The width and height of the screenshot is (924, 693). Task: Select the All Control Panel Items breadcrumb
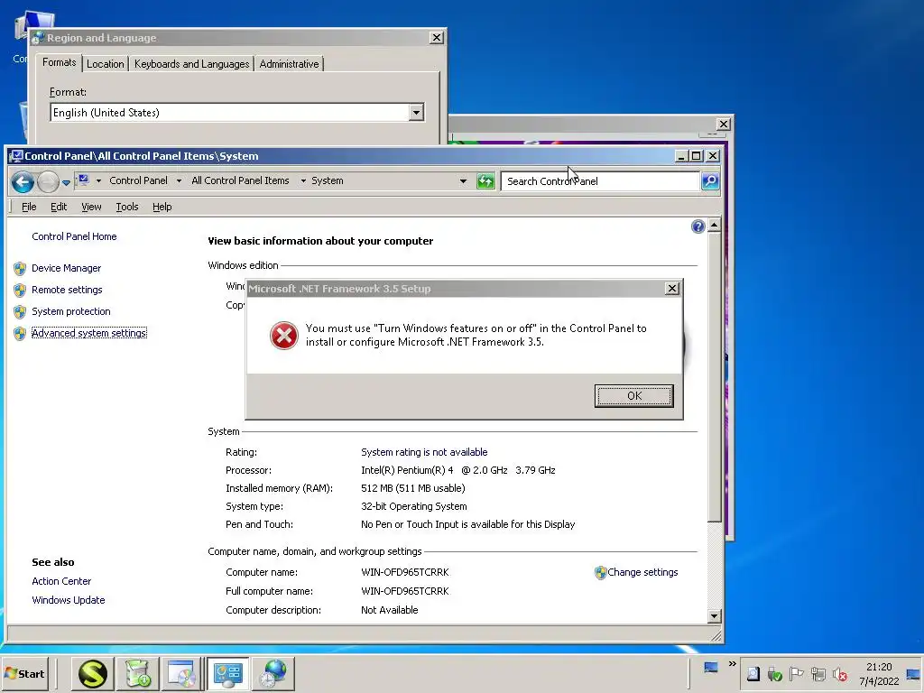coord(240,180)
